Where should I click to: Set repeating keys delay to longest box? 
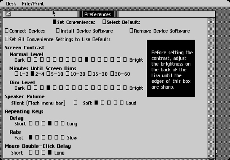[x=63, y=123]
